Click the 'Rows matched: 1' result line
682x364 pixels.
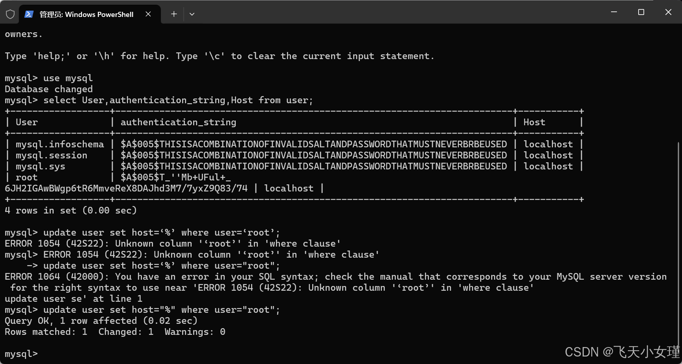tap(46, 332)
